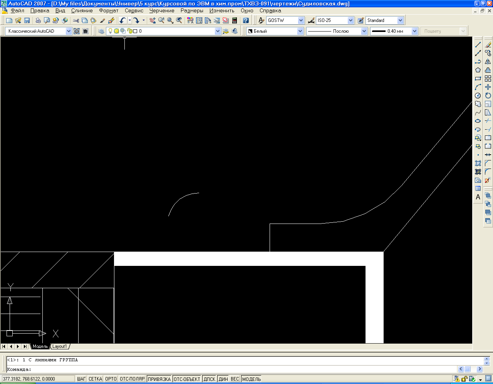Choose the Rotate tool
493x384 pixels.
tap(488, 95)
